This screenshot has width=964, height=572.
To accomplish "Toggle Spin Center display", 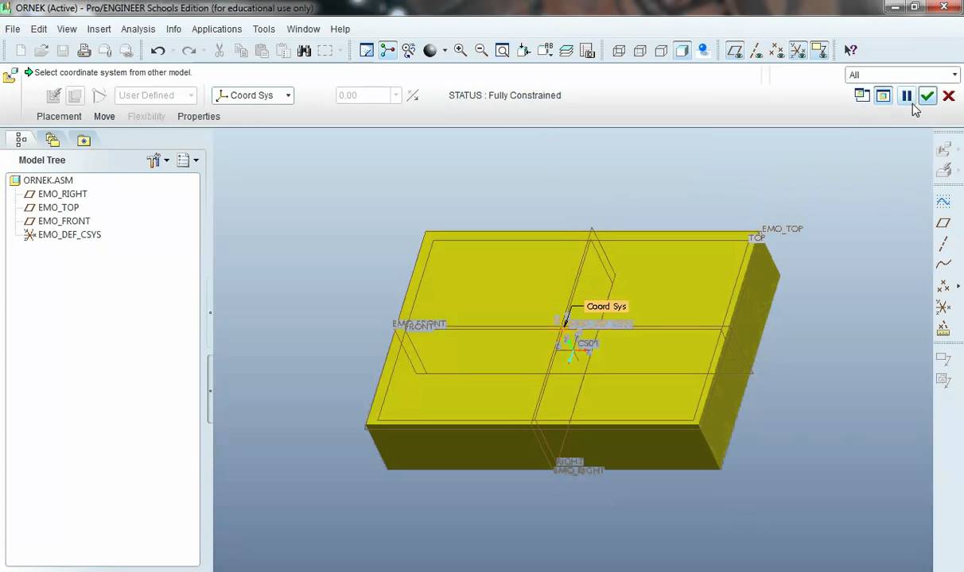I will [x=387, y=51].
